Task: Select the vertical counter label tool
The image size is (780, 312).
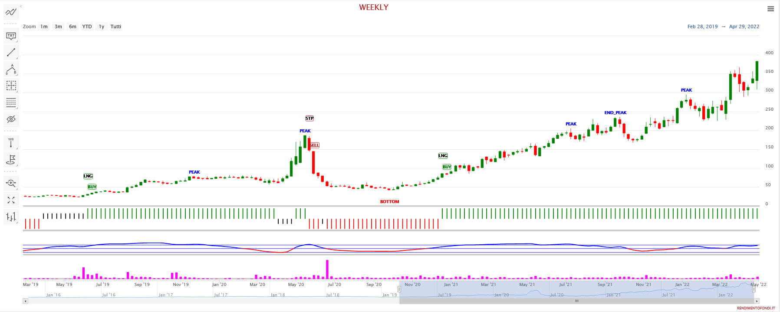Action: pos(11,143)
